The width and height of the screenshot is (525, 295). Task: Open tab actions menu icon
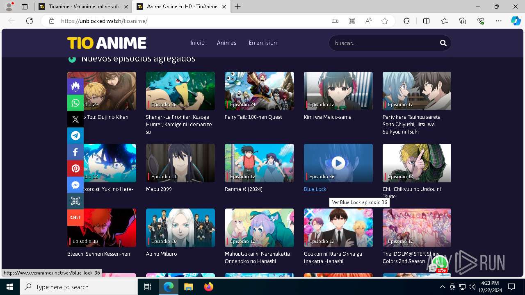25,7
